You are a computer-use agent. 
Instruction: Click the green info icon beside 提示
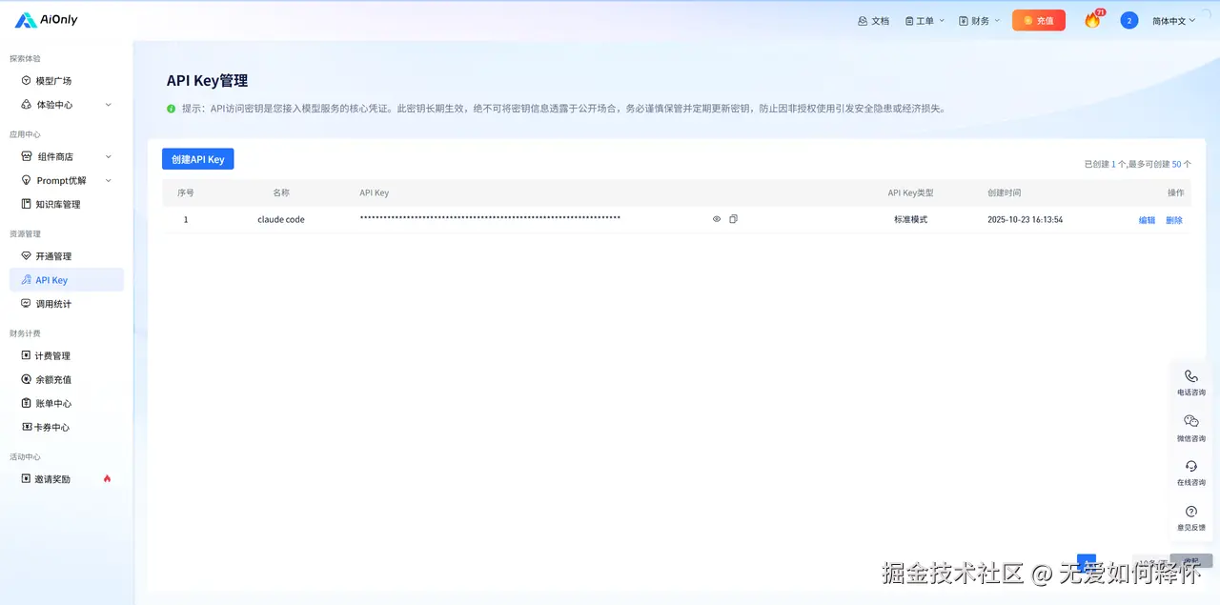point(172,109)
